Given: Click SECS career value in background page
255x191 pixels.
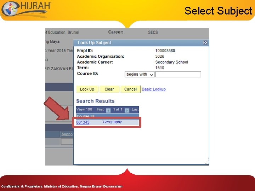Looking at the screenshot, I should (x=153, y=32).
